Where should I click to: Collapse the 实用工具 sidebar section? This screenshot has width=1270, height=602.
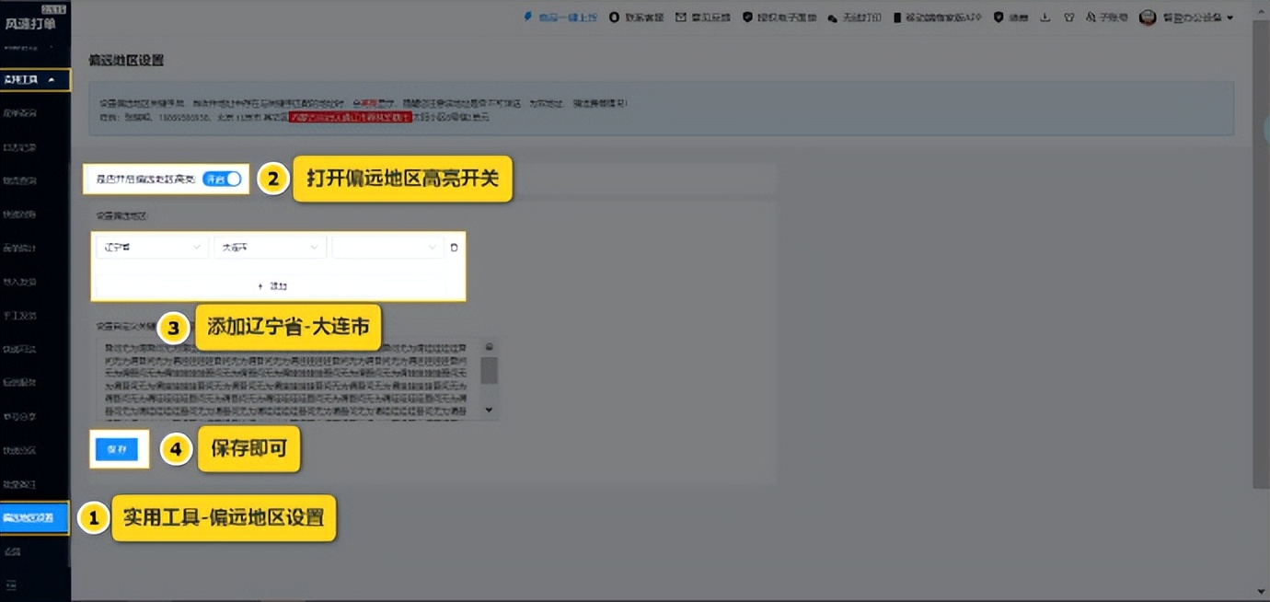[x=35, y=79]
